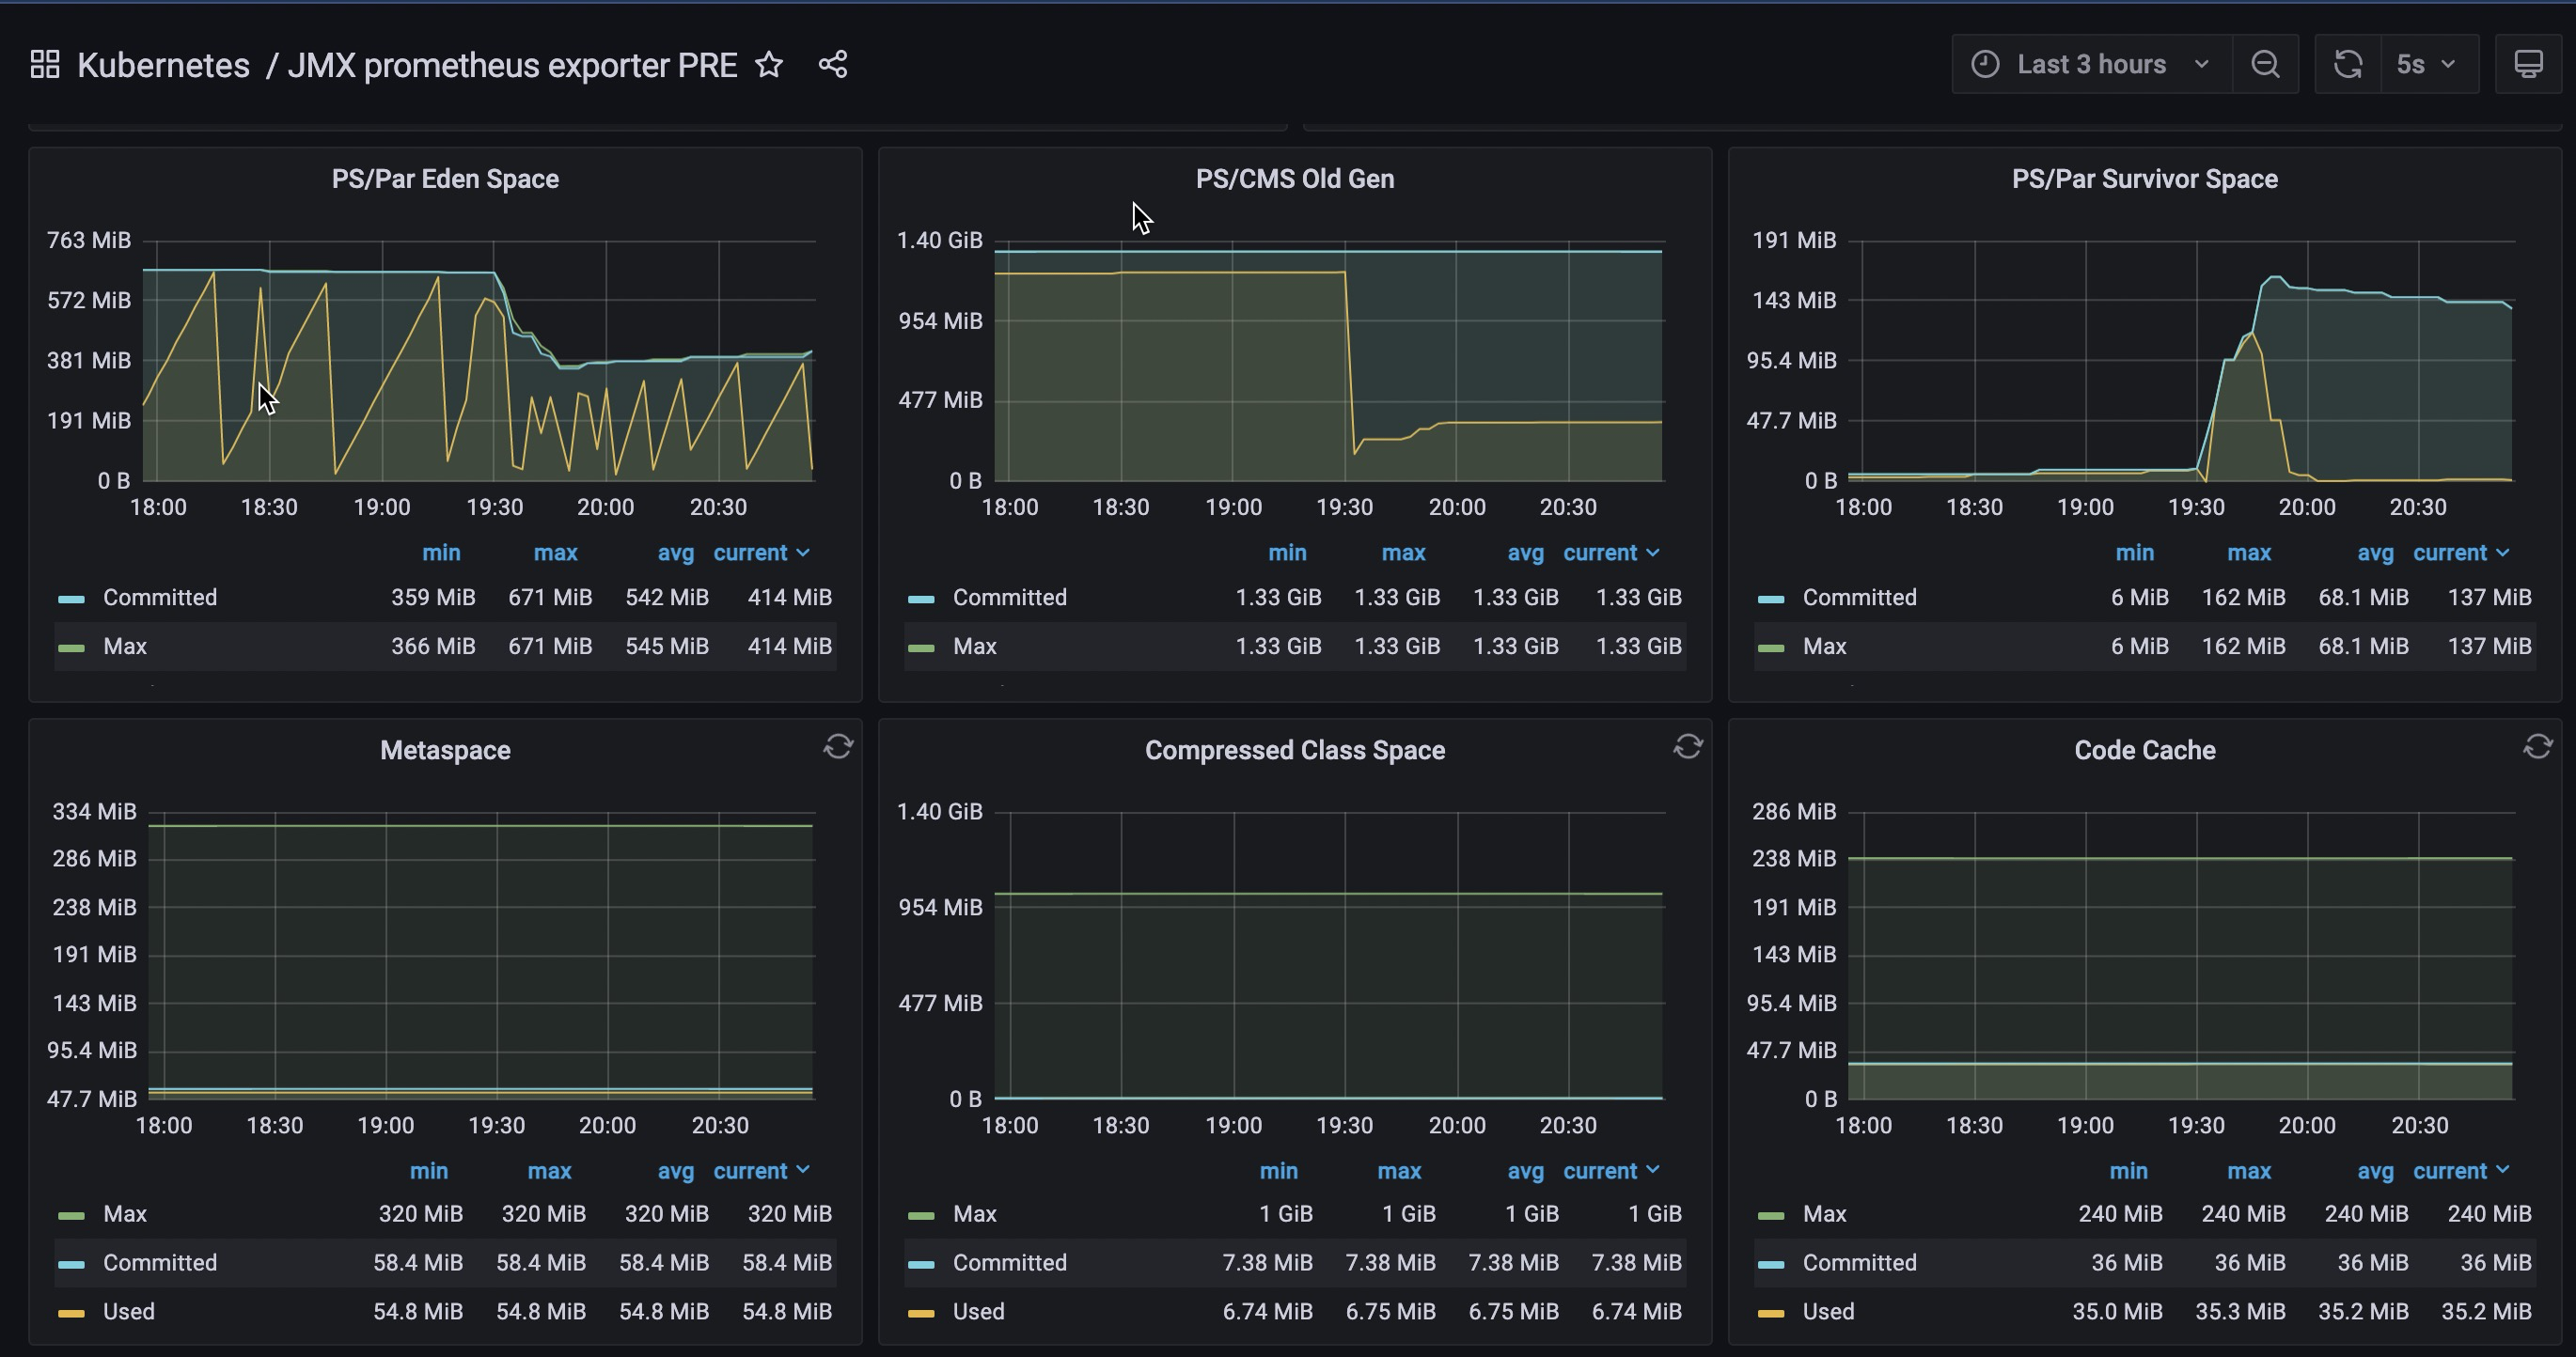Click the zoom out time range icon

click(2265, 65)
